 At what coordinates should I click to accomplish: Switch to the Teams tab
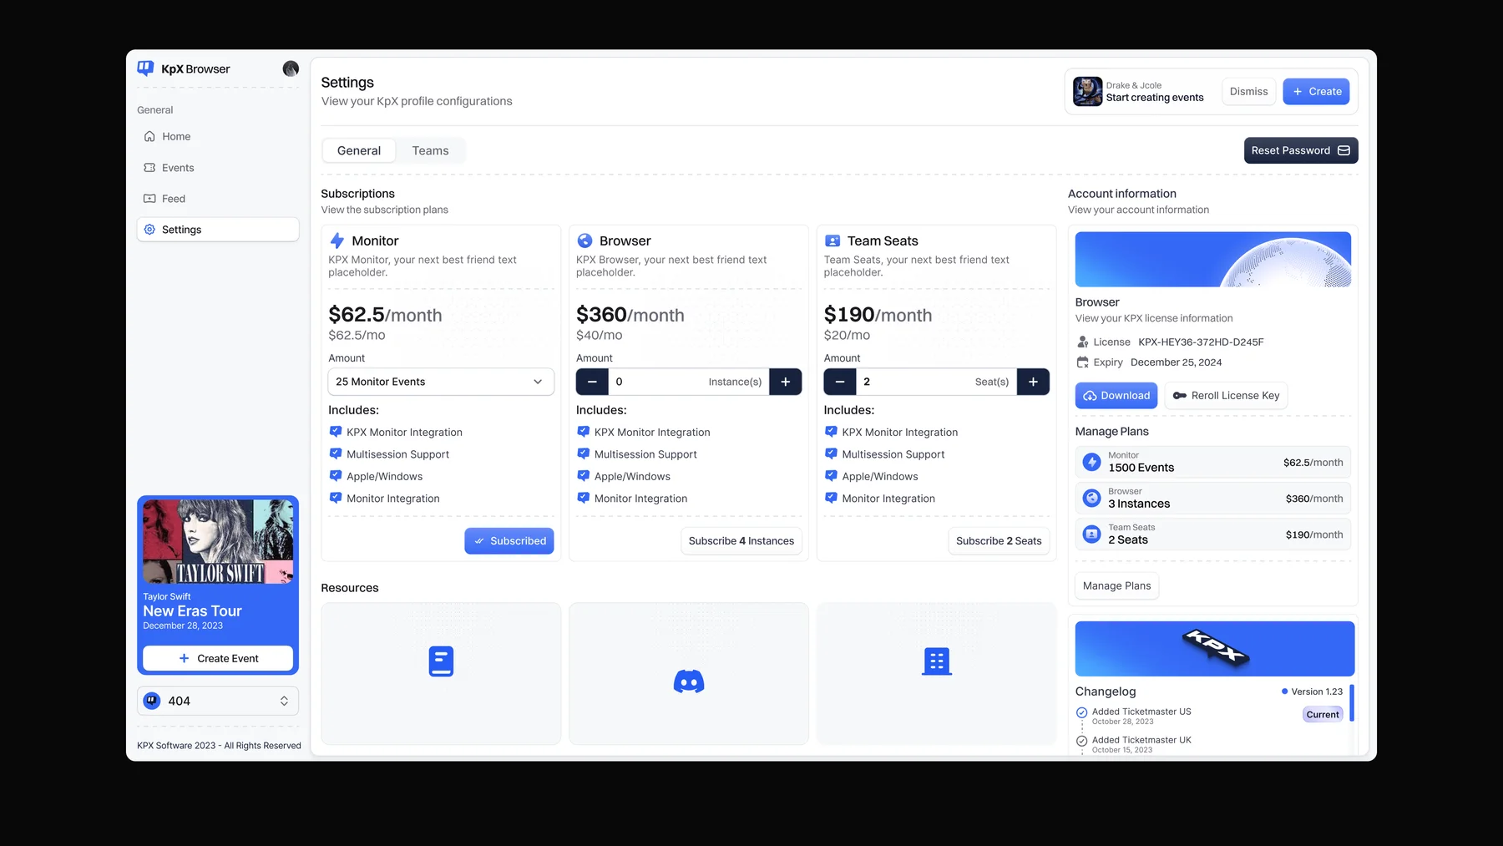pyautogui.click(x=430, y=150)
